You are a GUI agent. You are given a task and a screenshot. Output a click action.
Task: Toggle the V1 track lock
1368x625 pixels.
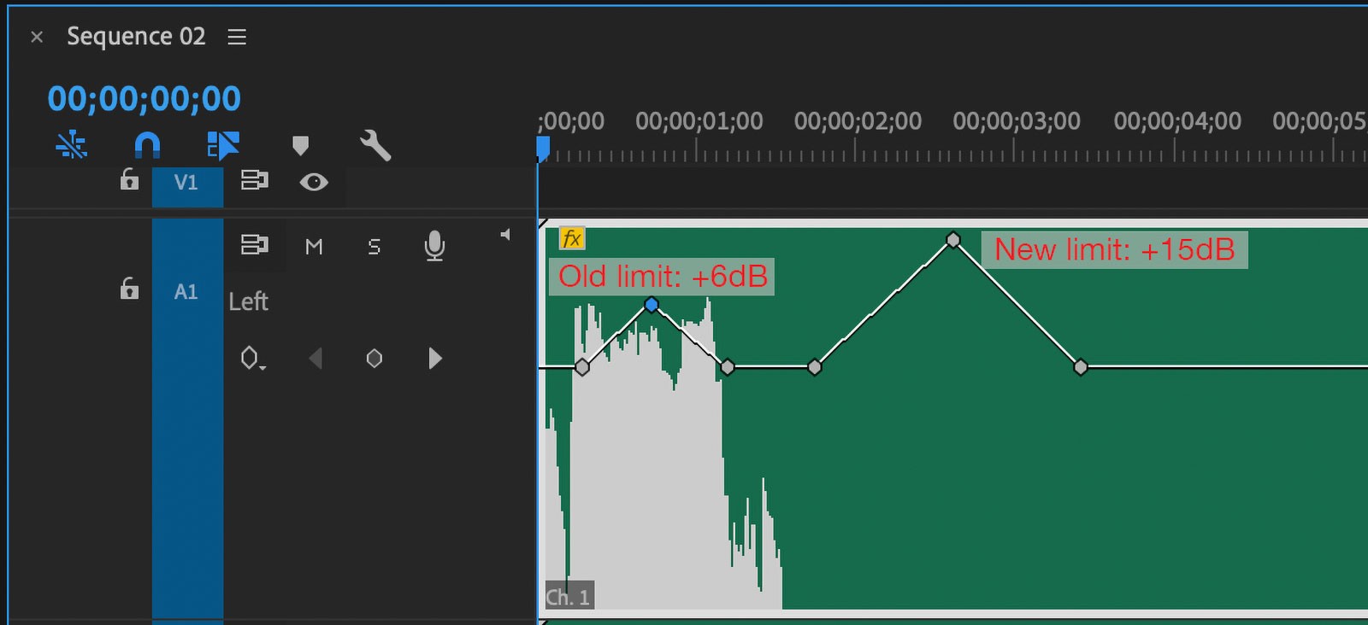(129, 180)
